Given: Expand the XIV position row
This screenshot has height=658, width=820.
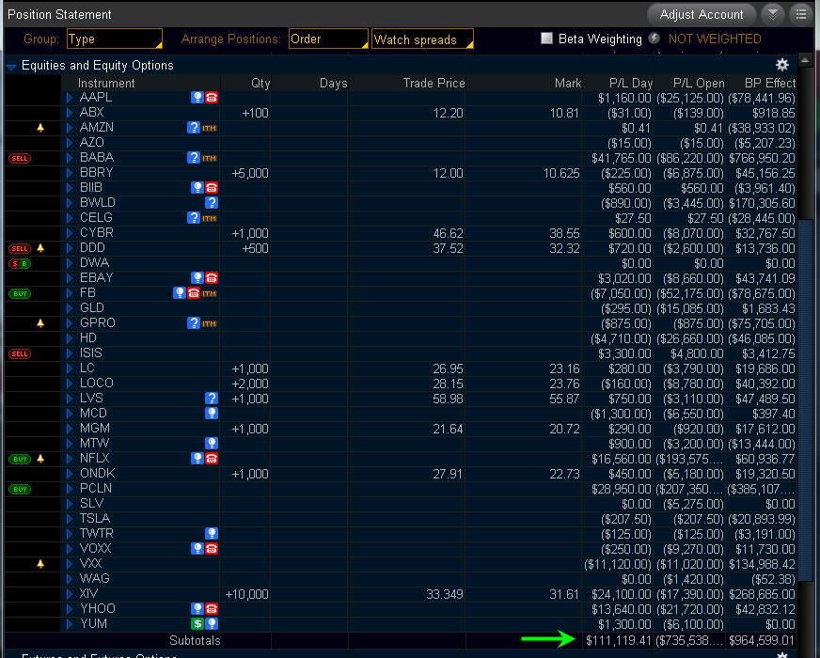Looking at the screenshot, I should pyautogui.click(x=70, y=594).
